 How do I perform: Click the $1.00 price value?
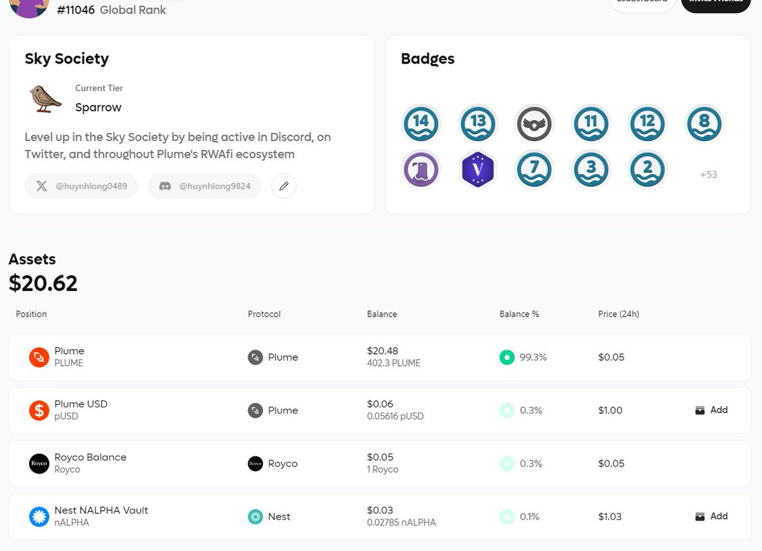(x=610, y=411)
